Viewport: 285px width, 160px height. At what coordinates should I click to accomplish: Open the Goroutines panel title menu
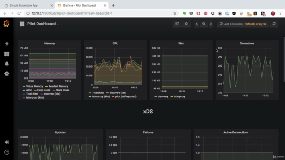click(247, 44)
